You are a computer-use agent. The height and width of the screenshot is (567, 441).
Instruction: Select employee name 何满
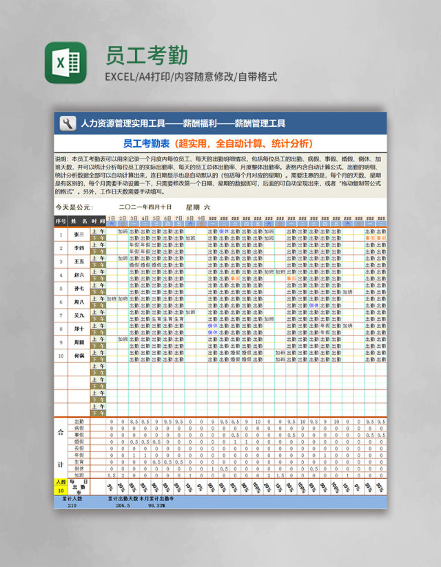point(79,356)
